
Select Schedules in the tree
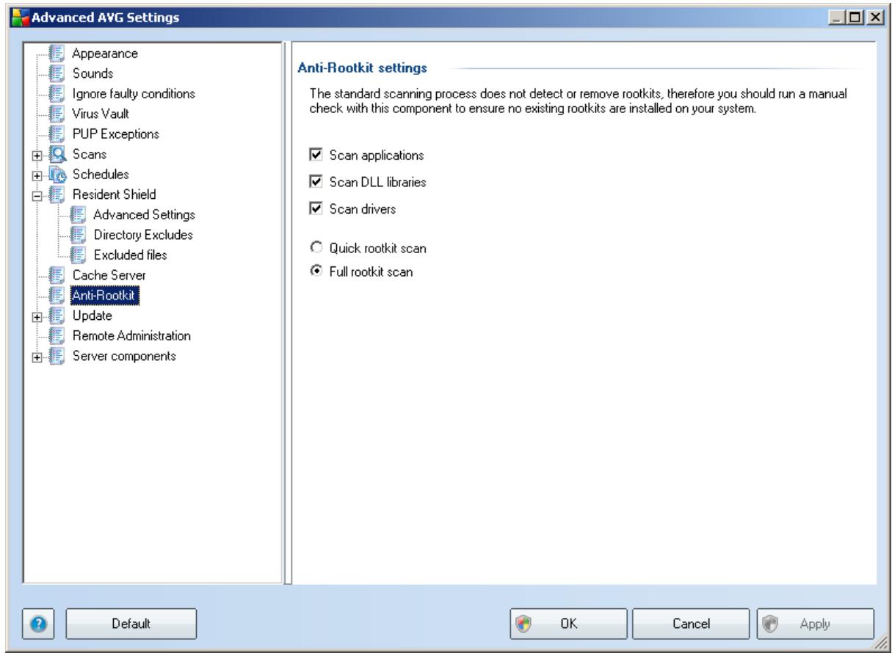[x=100, y=175]
